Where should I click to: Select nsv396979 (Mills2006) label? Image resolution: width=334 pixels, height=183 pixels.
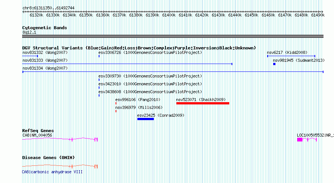point(139,107)
